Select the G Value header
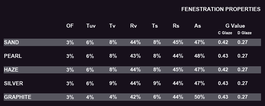The width and height of the screenshot is (265, 106). [235, 26]
